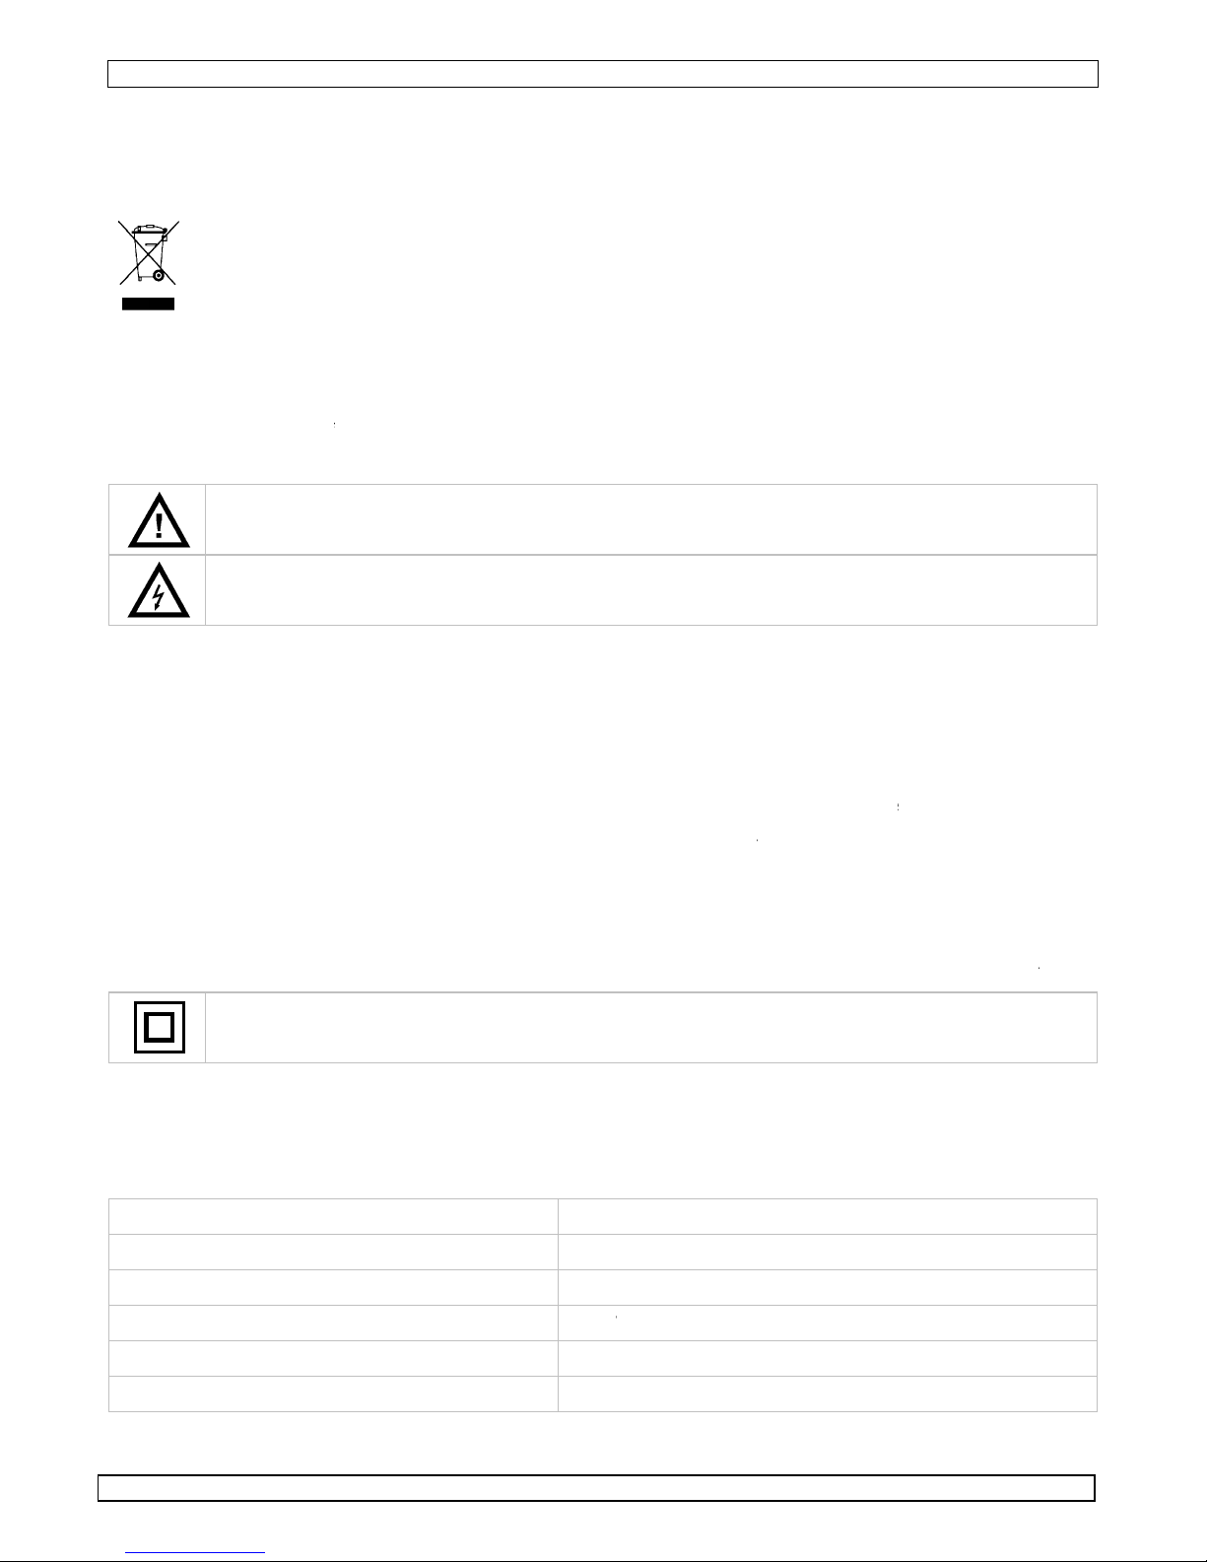Select the lightning bolt electric shock triangle

click(x=158, y=592)
